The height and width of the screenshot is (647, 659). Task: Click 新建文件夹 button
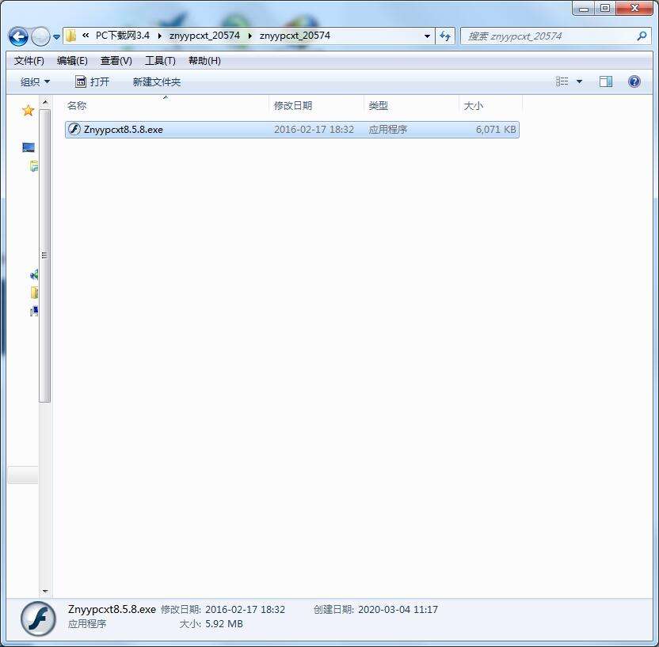coord(157,81)
